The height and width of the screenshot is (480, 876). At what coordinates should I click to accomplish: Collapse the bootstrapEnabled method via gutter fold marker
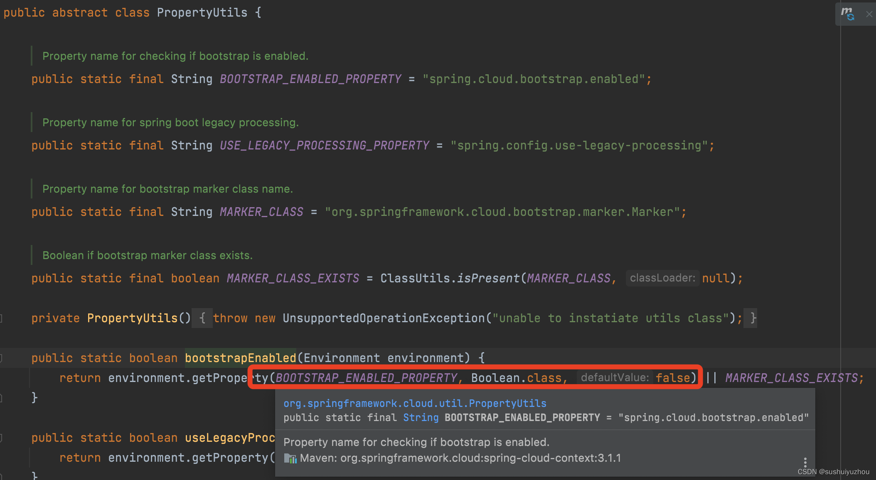pyautogui.click(x=1, y=358)
